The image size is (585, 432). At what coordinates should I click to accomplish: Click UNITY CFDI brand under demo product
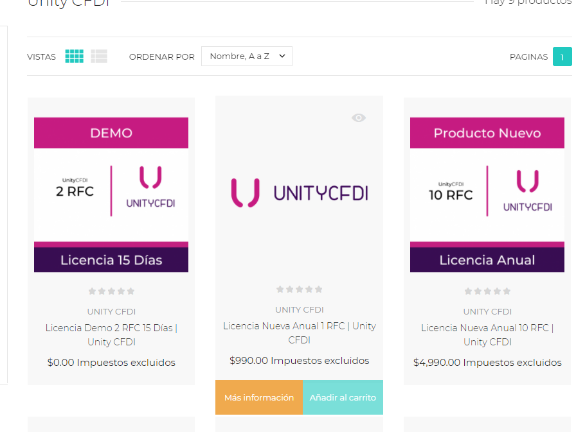(111, 312)
